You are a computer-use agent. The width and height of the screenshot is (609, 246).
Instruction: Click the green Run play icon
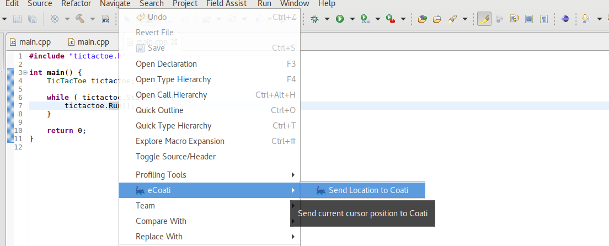pos(340,19)
